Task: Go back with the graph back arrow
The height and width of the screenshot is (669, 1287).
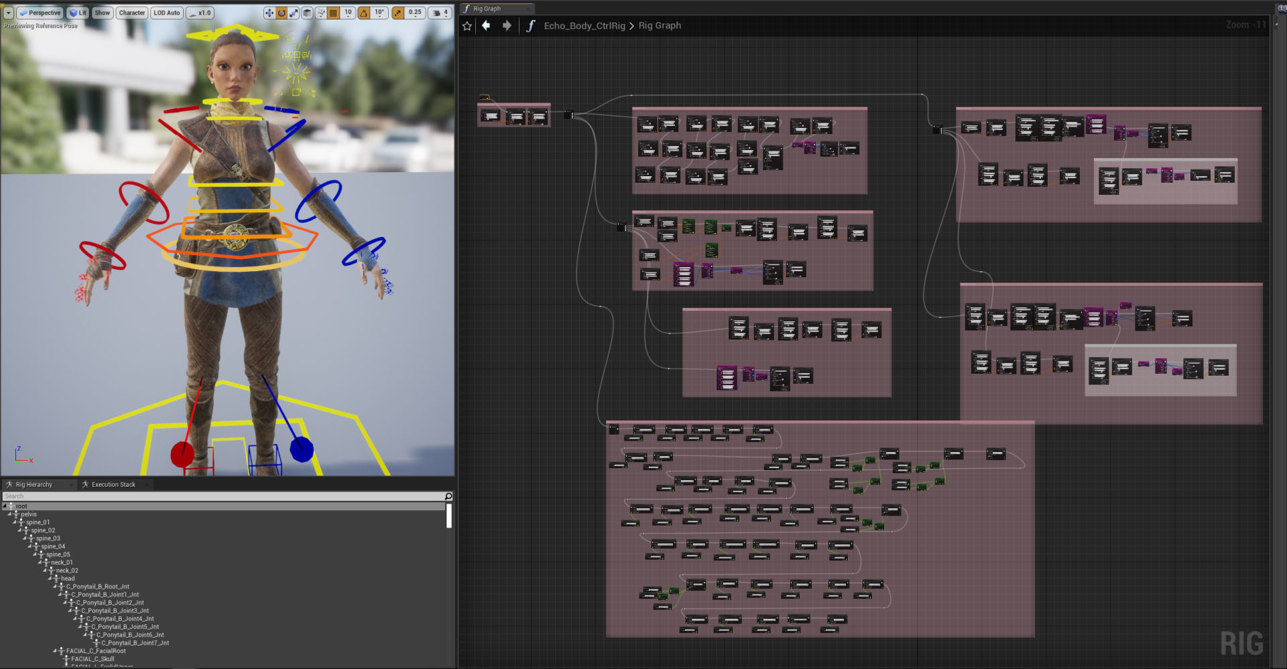Action: pos(486,25)
